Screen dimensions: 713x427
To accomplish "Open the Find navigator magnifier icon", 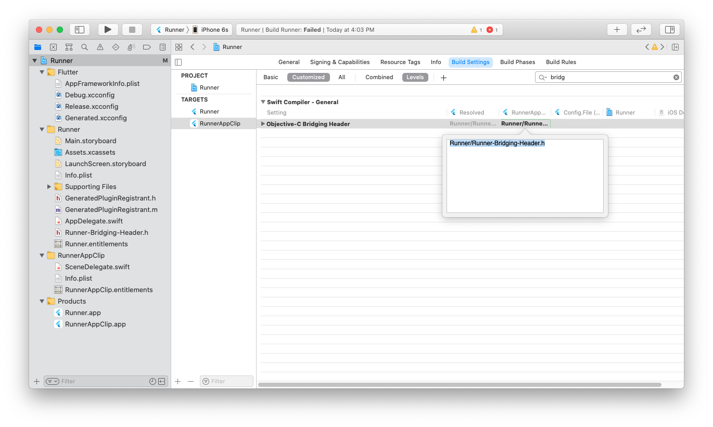I will (84, 47).
